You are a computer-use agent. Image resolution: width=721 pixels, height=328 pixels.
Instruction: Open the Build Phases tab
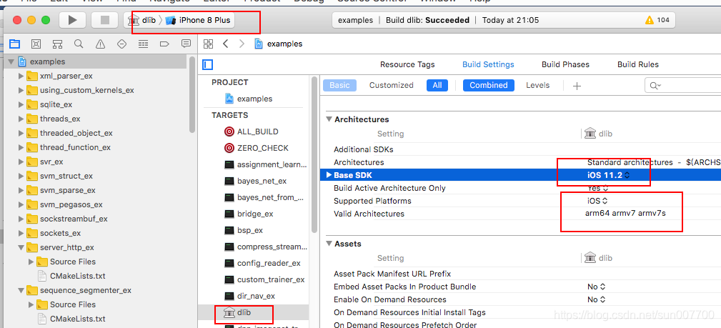(565, 64)
